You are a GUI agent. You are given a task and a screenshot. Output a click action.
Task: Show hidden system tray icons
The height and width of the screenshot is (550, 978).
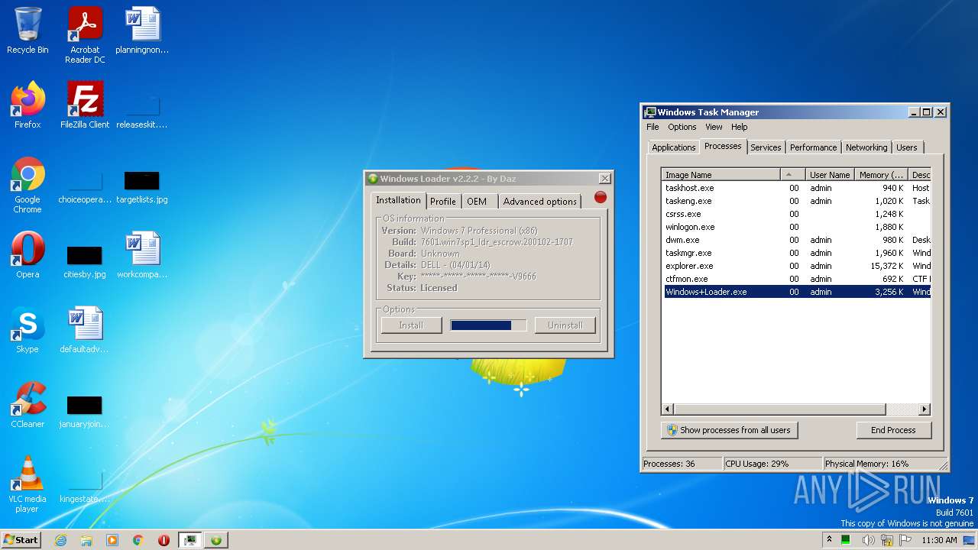(x=830, y=540)
